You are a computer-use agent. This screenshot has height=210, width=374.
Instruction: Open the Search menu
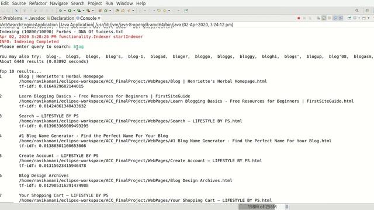[78, 3]
